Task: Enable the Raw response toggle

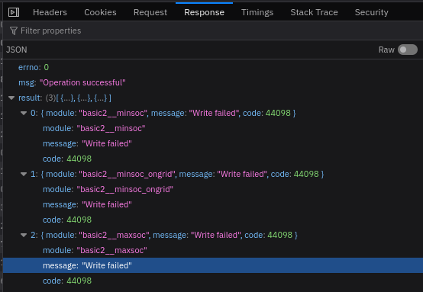Action: coord(408,50)
